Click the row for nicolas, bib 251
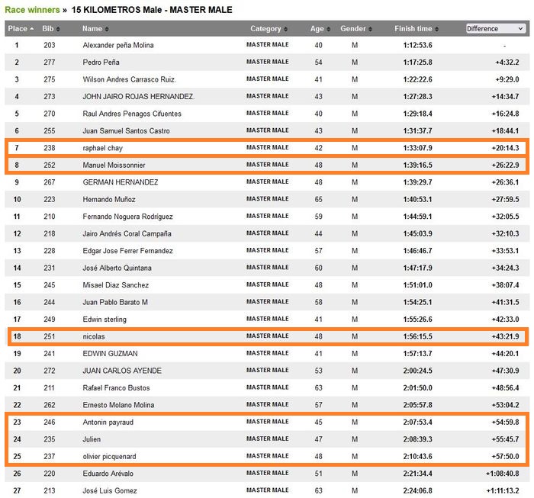Screen dimensions: 534x498 click(x=94, y=336)
